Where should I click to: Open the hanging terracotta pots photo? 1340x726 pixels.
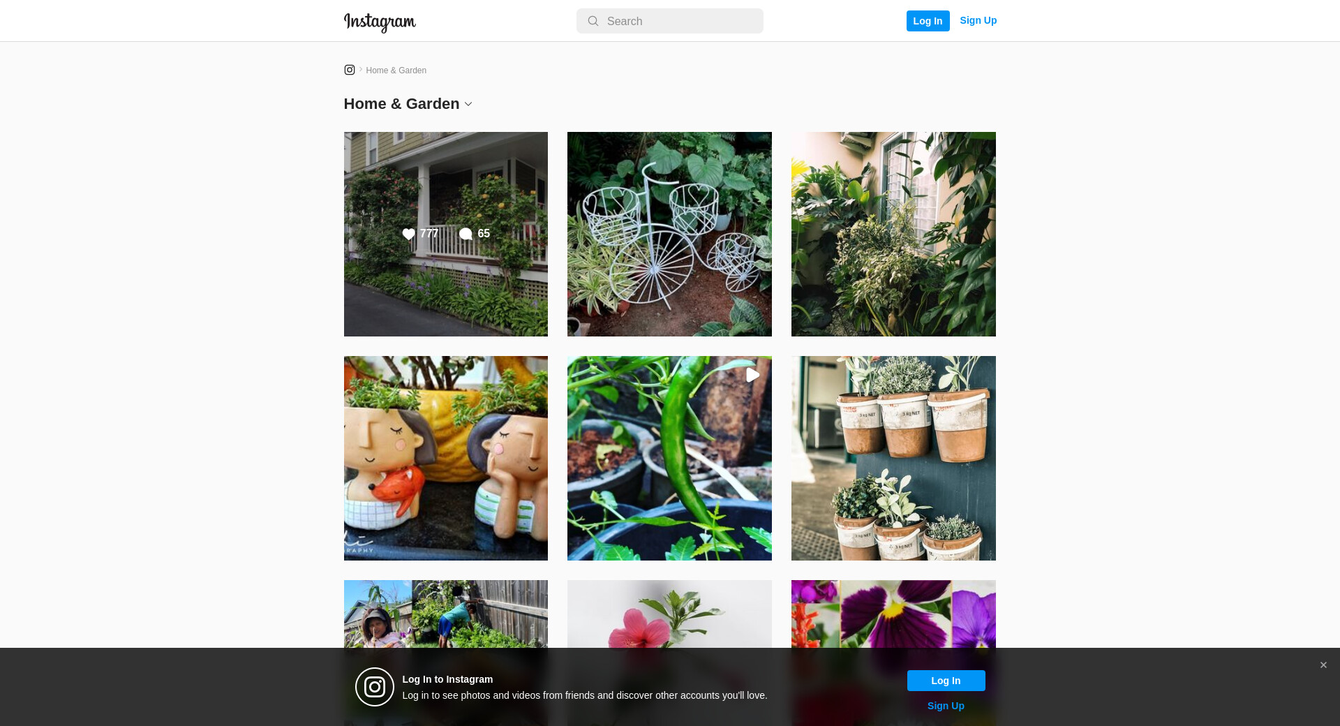893,458
